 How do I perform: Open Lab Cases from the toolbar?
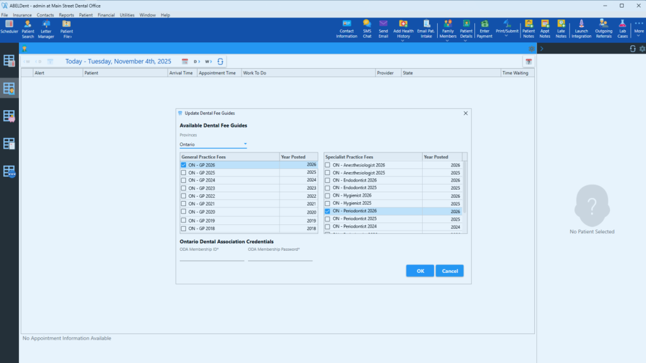point(622,29)
